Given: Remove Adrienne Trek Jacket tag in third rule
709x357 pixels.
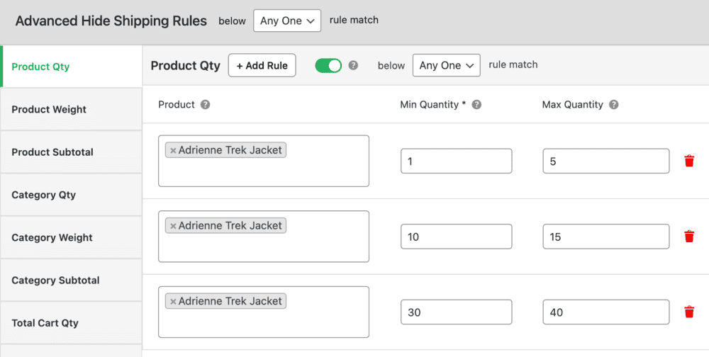Looking at the screenshot, I should tap(173, 302).
